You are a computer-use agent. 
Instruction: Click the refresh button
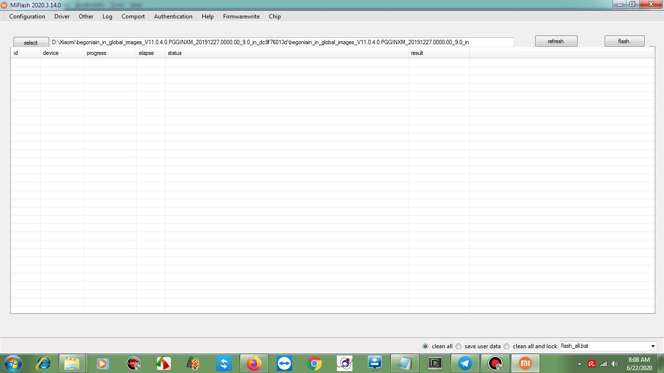click(556, 41)
